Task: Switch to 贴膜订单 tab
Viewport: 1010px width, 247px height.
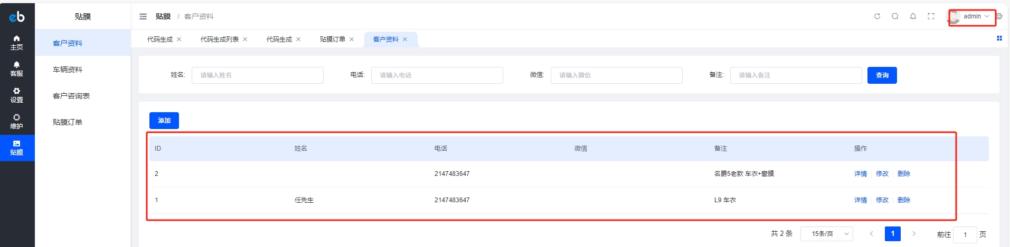Action: click(x=333, y=39)
